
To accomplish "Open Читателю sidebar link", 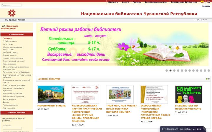I will (x=8, y=44).
